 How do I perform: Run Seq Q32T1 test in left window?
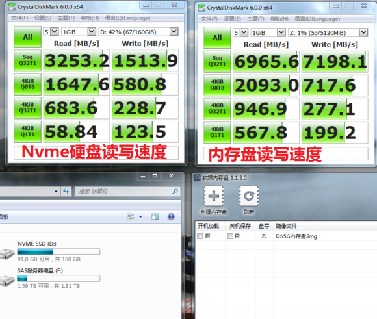(x=28, y=60)
